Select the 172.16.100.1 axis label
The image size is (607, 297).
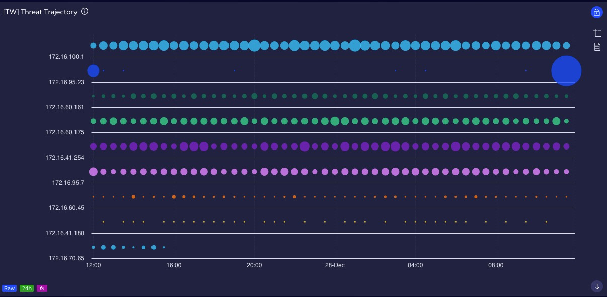coord(66,57)
